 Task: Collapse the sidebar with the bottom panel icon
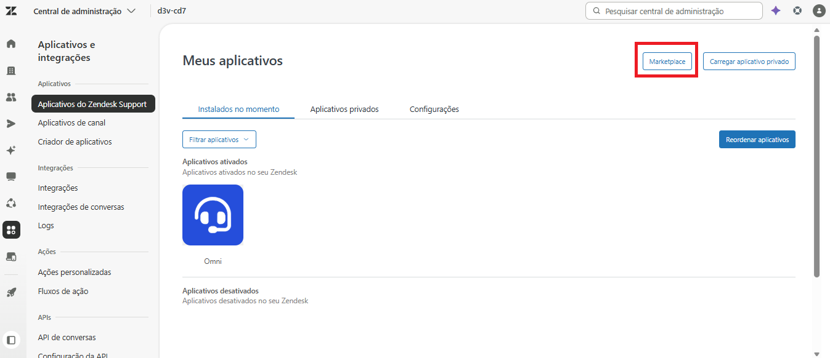[11, 340]
